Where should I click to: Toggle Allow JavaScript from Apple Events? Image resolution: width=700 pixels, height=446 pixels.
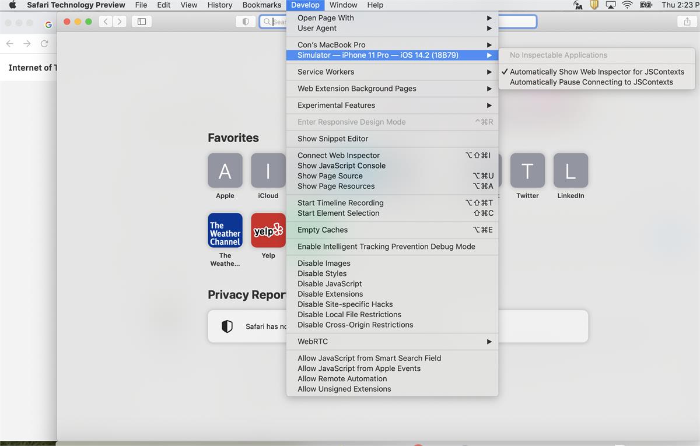[x=393, y=368]
